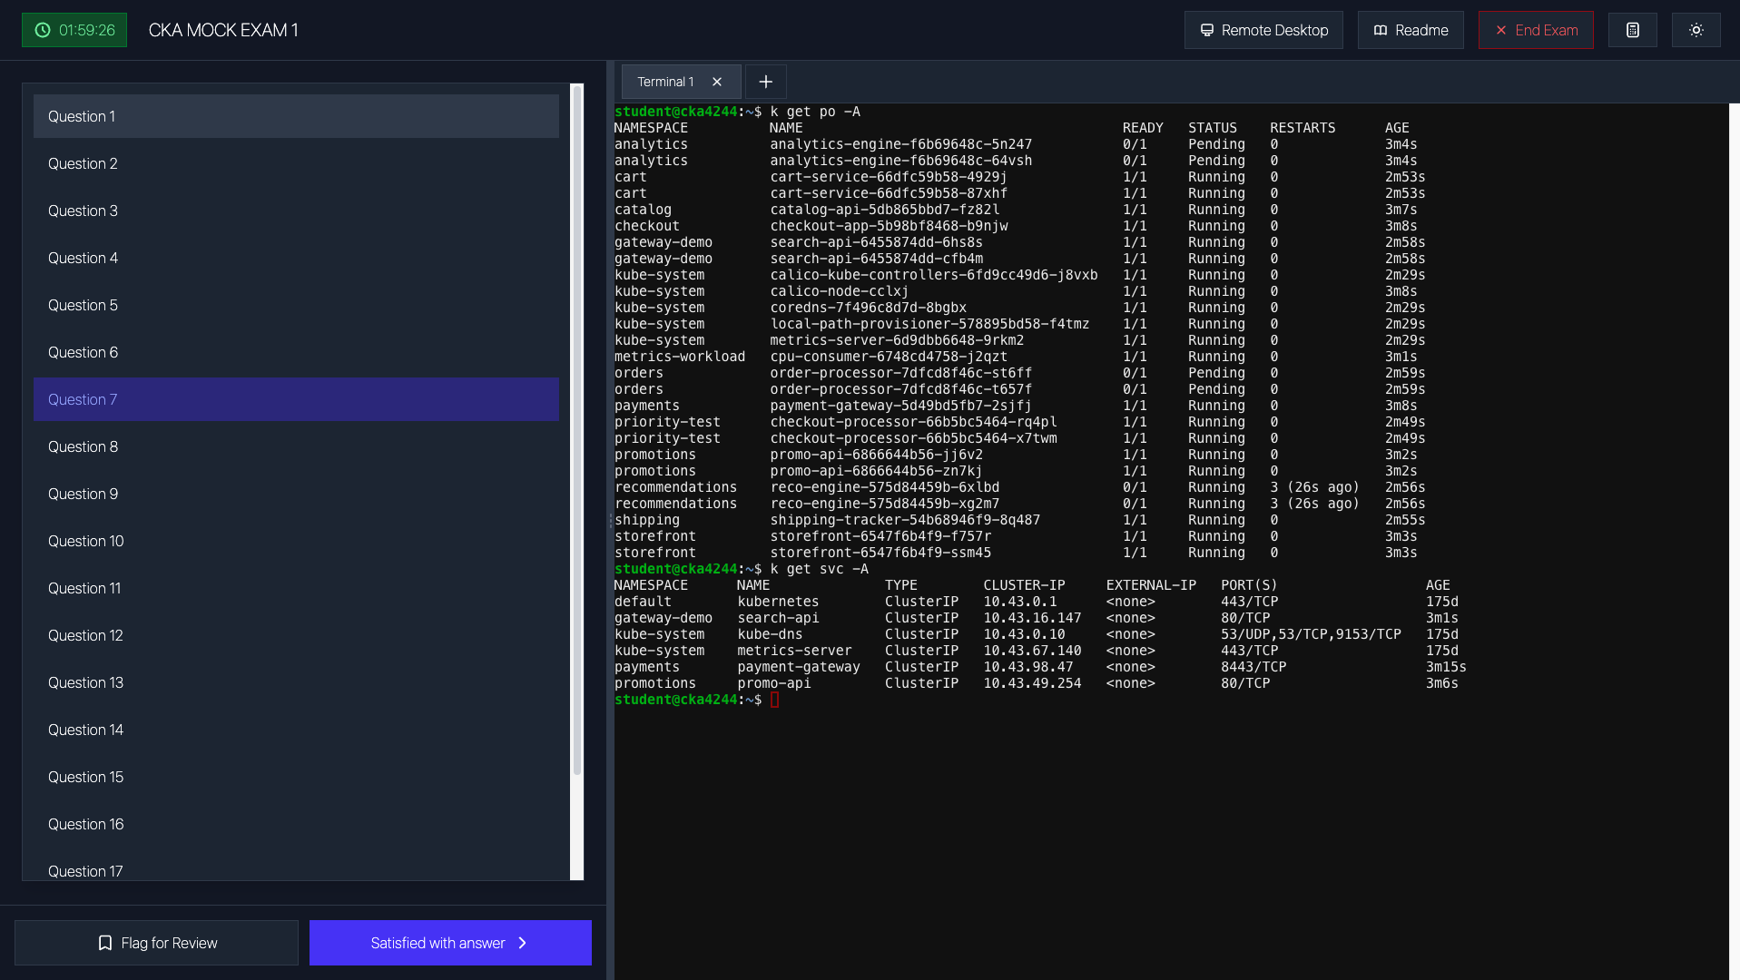Choose Question 16
This screenshot has width=1740, height=980.
(x=296, y=824)
